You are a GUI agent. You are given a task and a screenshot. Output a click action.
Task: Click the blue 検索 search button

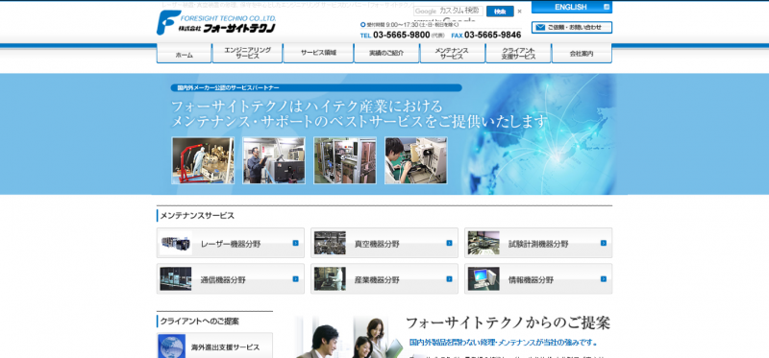click(x=500, y=12)
